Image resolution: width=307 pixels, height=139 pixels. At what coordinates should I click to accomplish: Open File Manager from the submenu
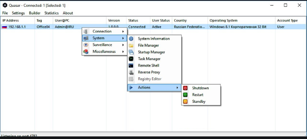154,45
